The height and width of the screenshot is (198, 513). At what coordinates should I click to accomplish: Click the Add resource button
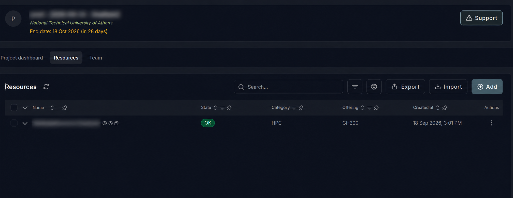point(487,87)
